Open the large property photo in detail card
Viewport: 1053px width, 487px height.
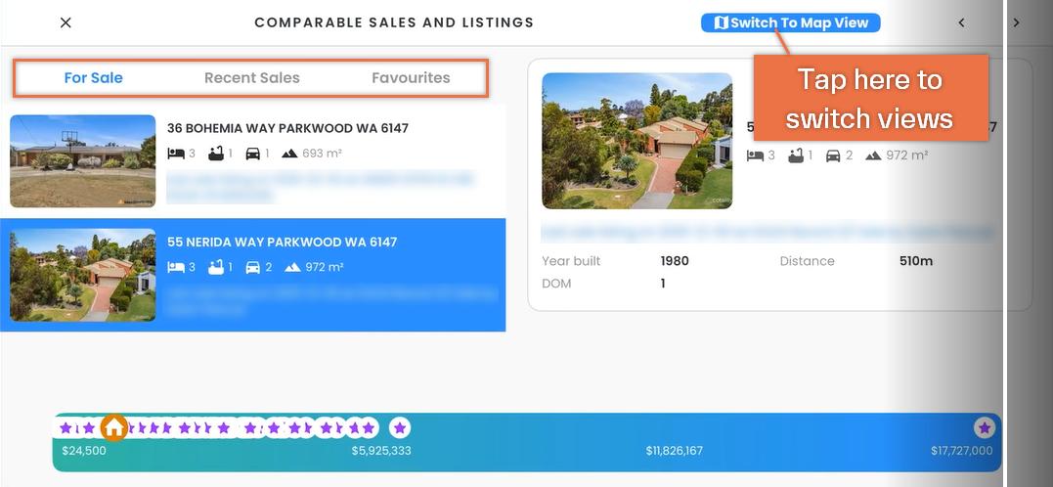[636, 141]
